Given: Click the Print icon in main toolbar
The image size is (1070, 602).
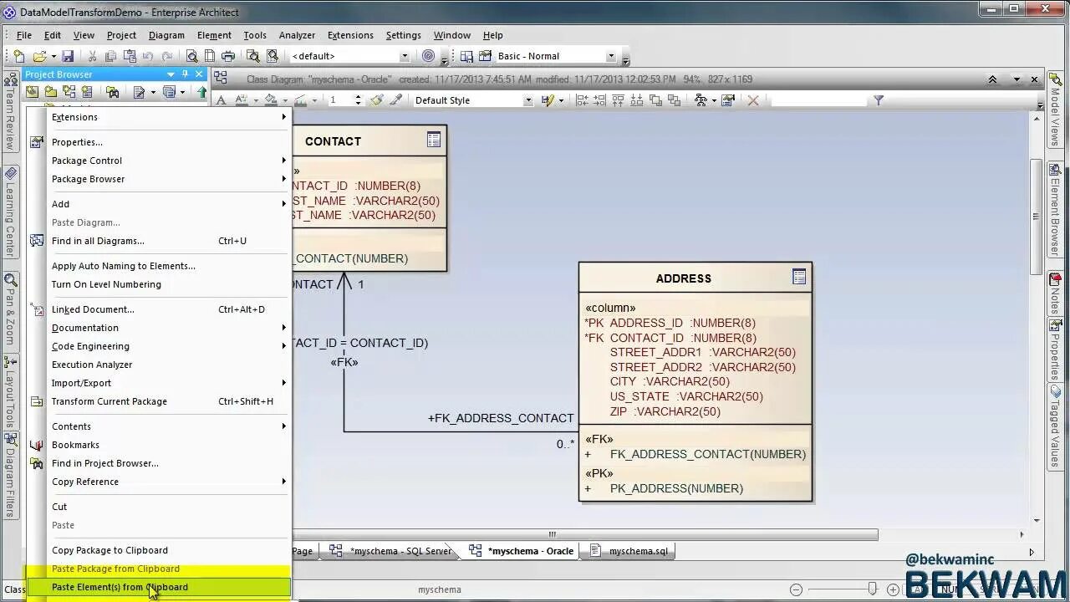Looking at the screenshot, I should [228, 56].
